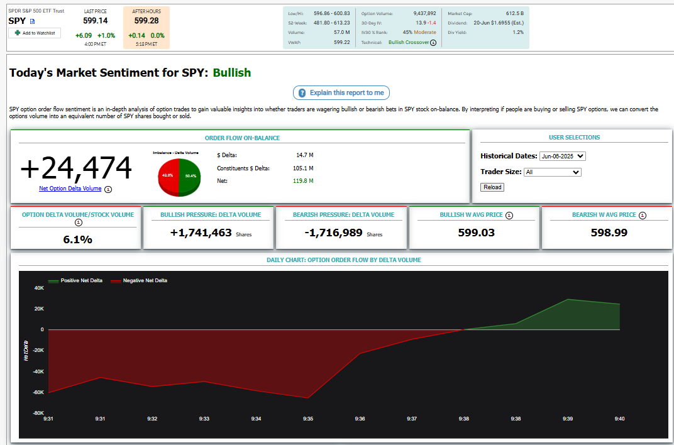Image resolution: width=674 pixels, height=445 pixels.
Task: Click the ORDER FLOW ON-BALANCE heading
Action: (242, 138)
